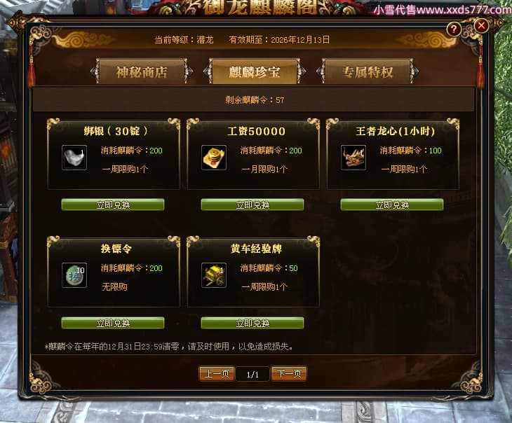Click the silver ingot item icon
Viewport: 512px width, 423px height.
74,158
